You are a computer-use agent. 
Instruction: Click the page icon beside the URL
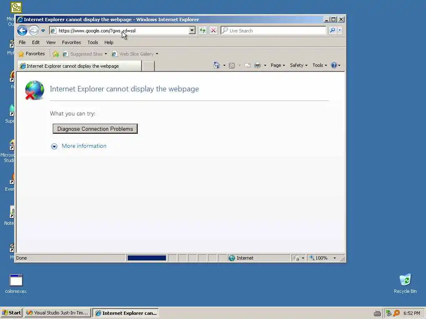[x=54, y=31]
